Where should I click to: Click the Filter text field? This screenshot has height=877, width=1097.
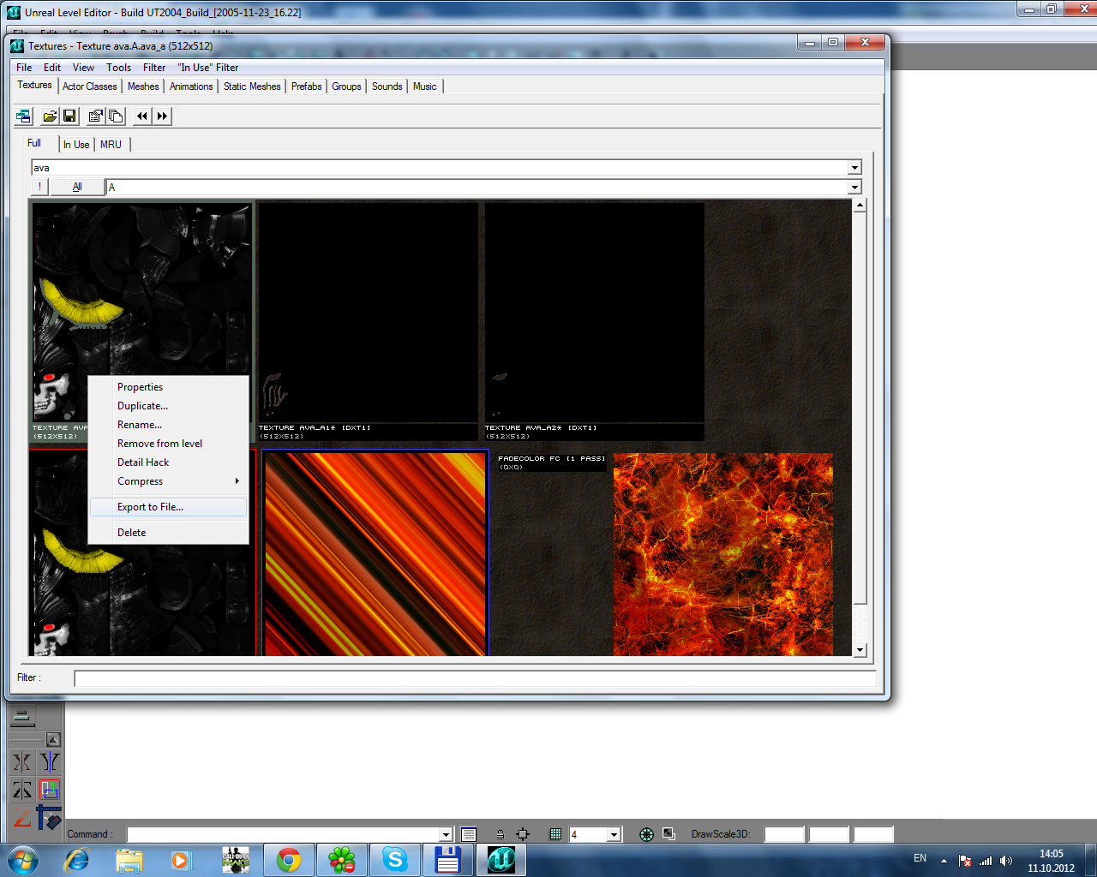[475, 678]
